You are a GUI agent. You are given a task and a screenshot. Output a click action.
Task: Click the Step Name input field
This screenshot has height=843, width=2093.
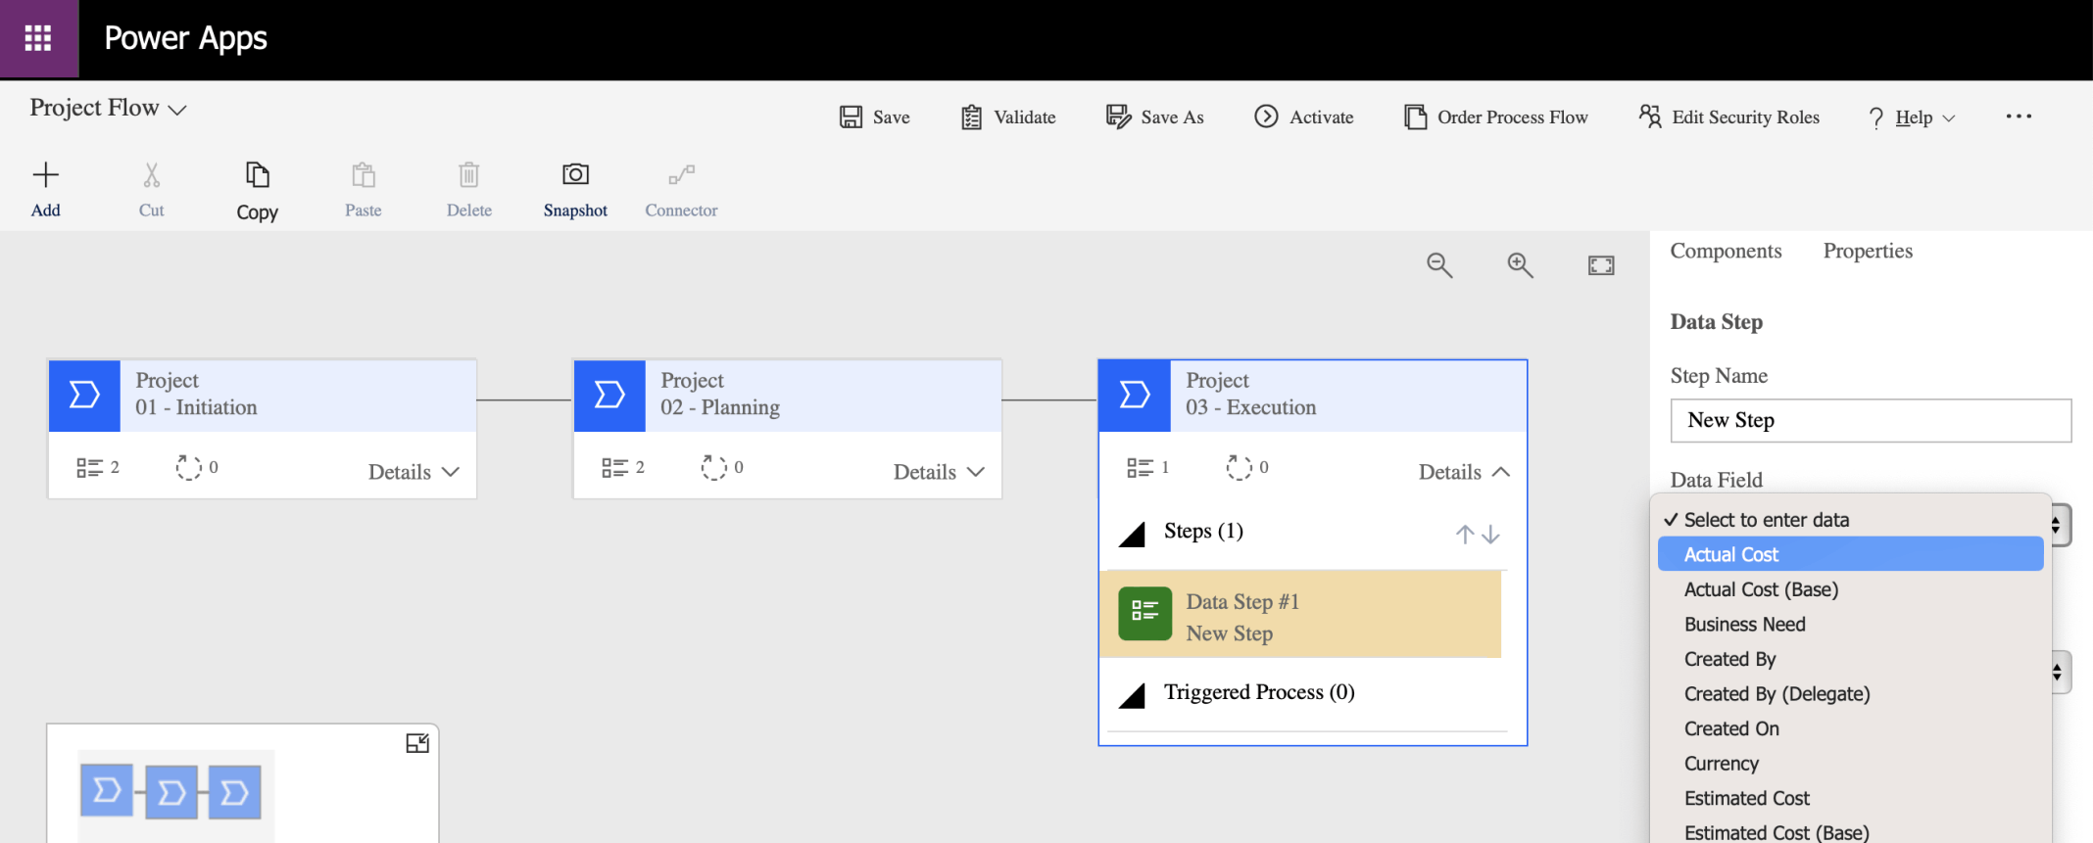1870,420
